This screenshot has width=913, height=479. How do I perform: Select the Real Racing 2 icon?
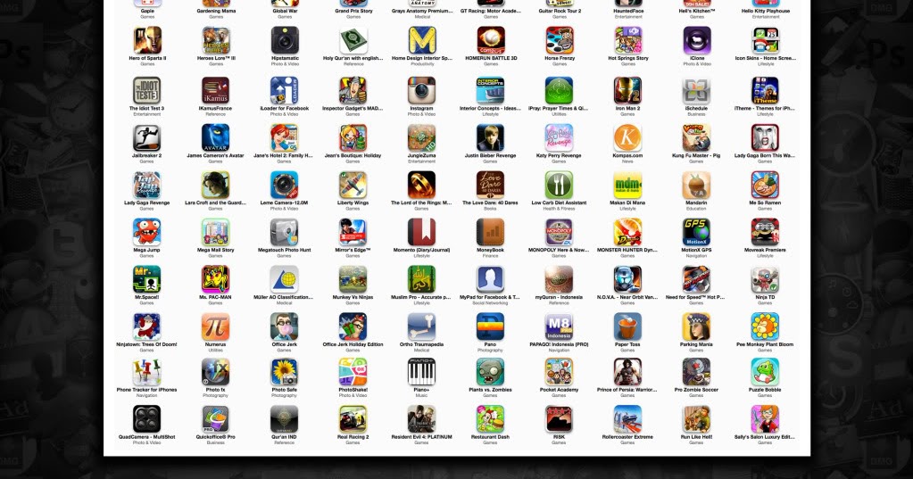click(353, 419)
